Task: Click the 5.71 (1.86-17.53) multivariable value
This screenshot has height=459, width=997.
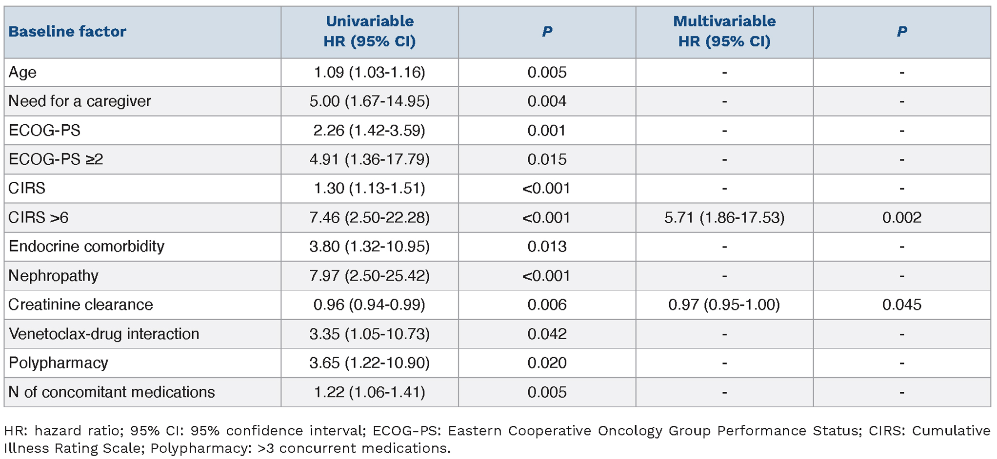Action: [x=724, y=217]
